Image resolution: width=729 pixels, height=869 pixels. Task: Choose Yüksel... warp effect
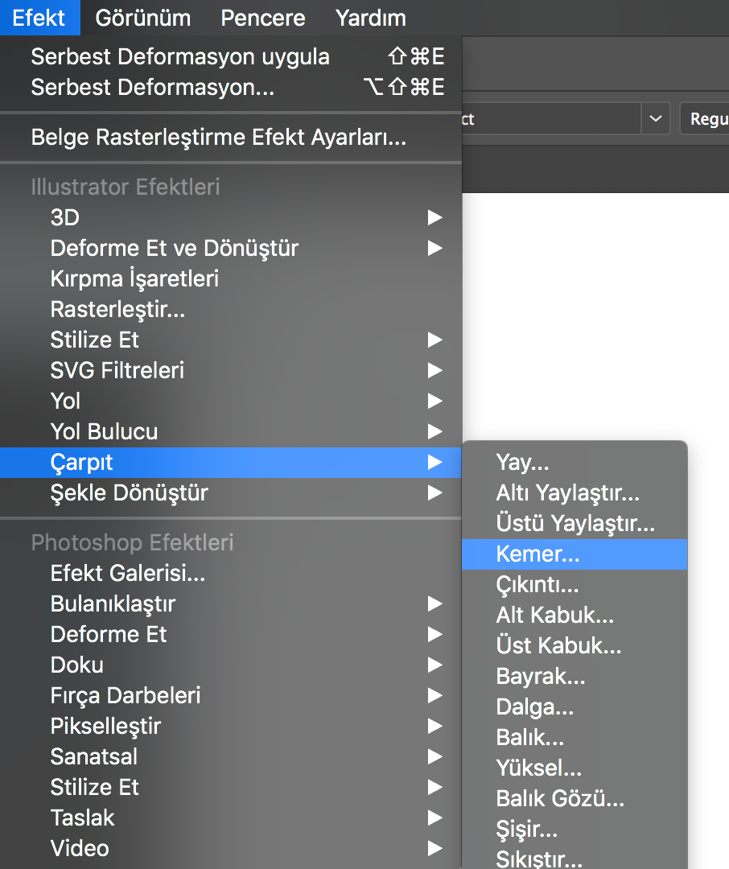pos(575,768)
